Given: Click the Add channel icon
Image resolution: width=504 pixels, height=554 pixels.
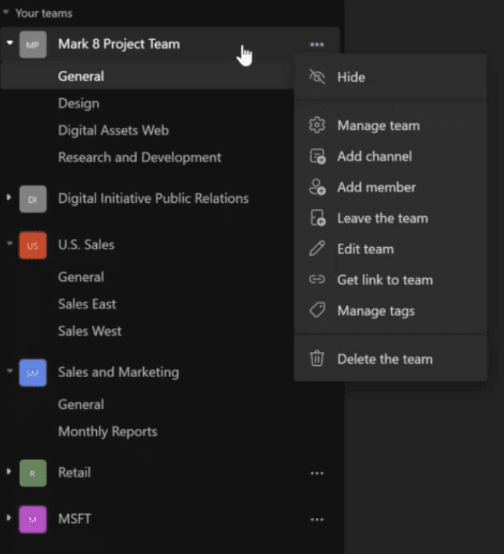Looking at the screenshot, I should click(317, 156).
